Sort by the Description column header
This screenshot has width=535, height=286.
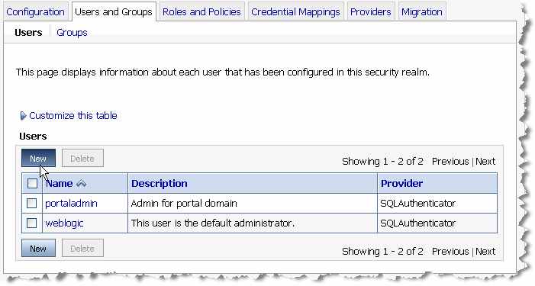(160, 183)
